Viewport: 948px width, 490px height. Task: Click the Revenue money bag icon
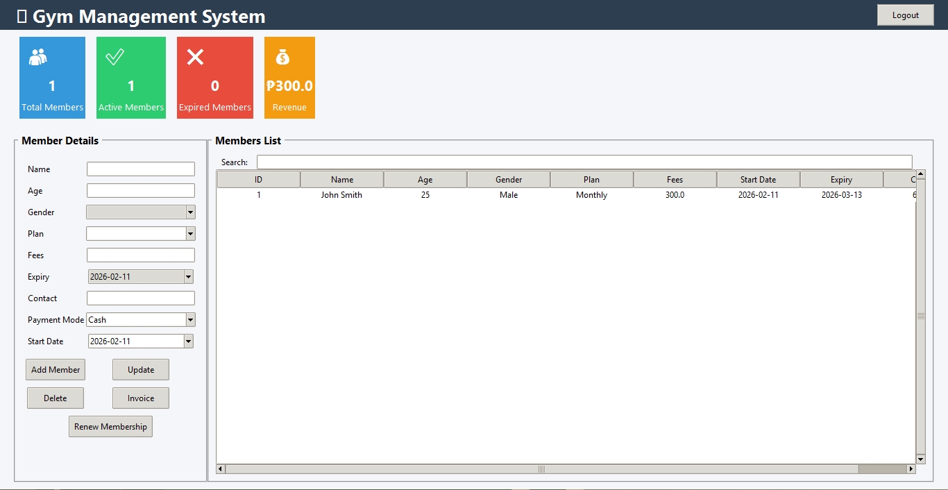pyautogui.click(x=282, y=57)
